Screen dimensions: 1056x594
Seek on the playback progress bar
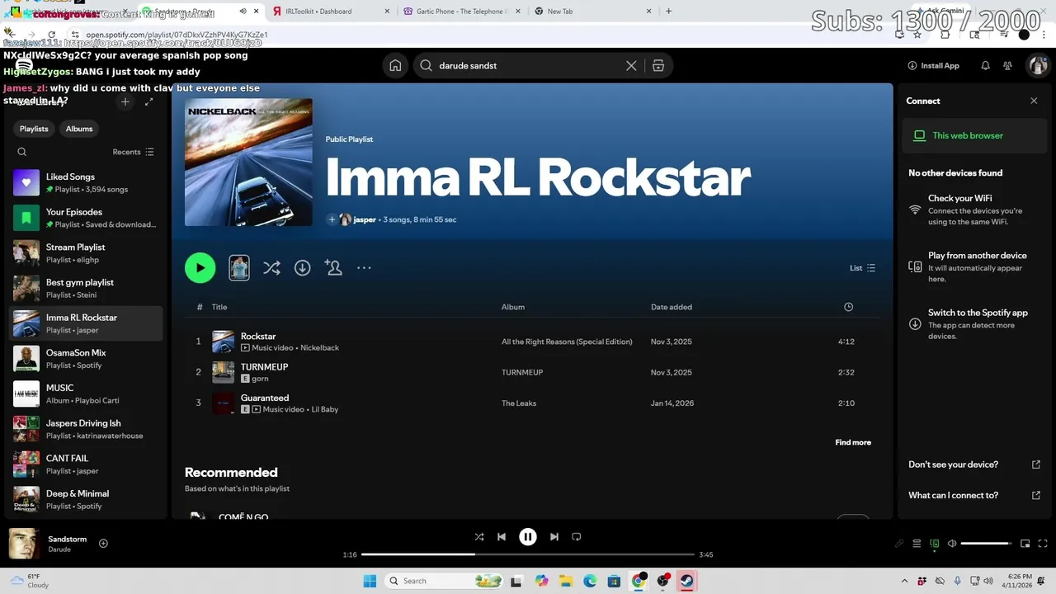click(x=528, y=554)
